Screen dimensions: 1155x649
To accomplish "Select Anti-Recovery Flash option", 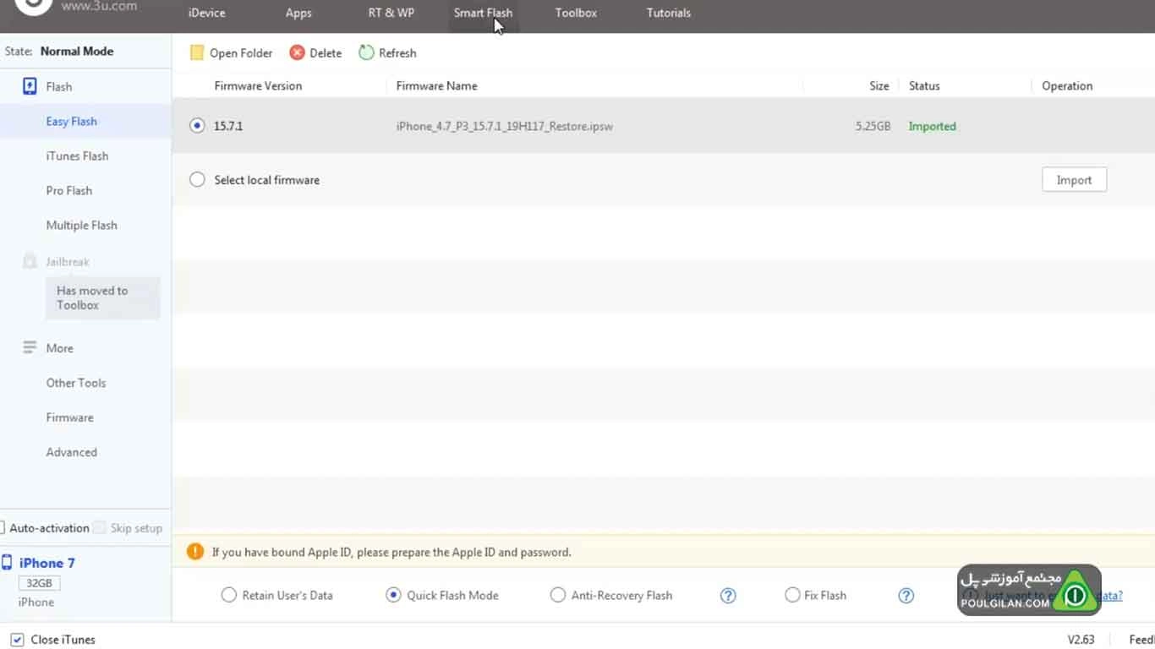I will (x=557, y=595).
